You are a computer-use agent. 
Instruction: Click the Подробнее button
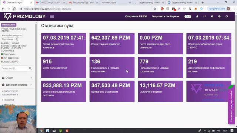click(x=7, y=39)
